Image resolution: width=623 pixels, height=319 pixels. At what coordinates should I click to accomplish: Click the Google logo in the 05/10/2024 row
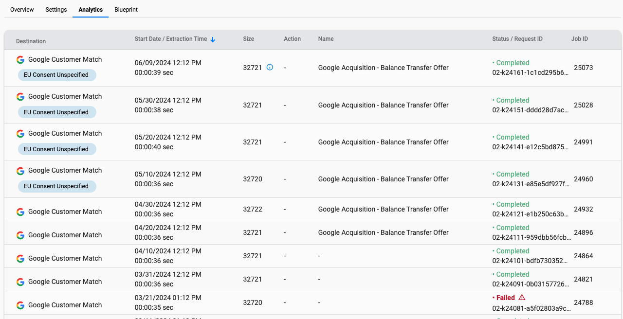click(20, 171)
